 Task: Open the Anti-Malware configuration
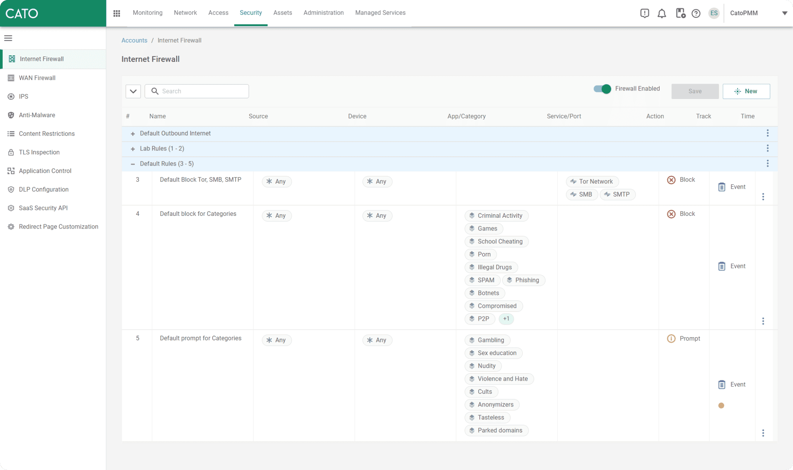(37, 115)
